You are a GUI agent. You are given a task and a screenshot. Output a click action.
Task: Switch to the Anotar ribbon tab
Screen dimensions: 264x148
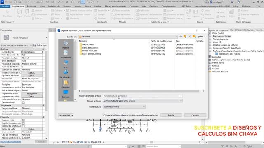[x=88, y=6]
